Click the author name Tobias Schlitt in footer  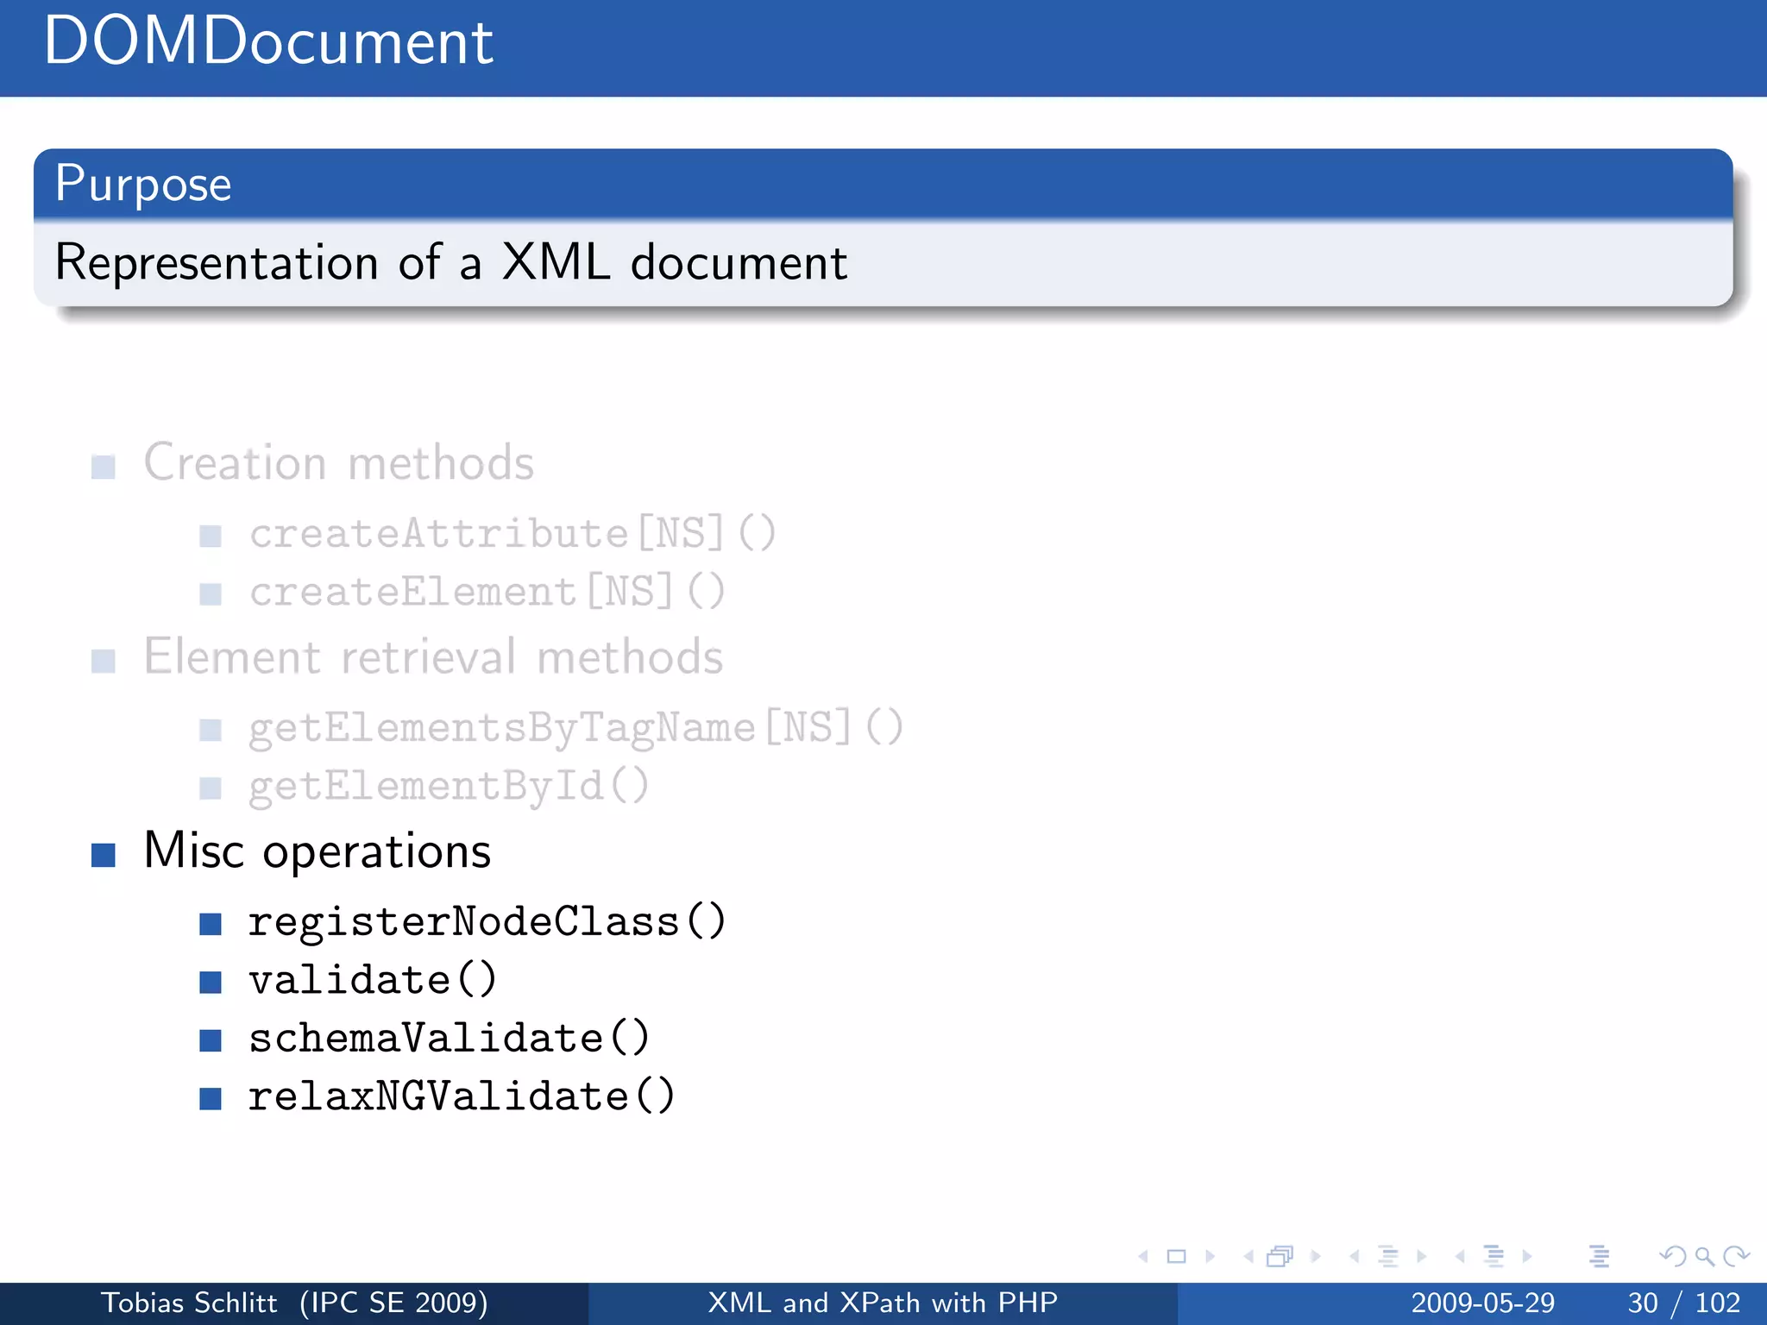(189, 1303)
